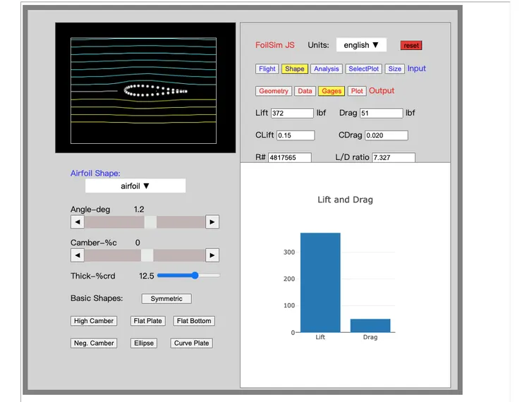Click the red reset button

click(411, 46)
